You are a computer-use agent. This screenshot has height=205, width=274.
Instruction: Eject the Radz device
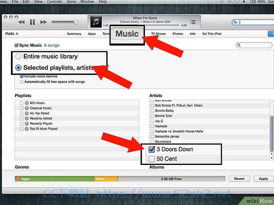(17, 33)
